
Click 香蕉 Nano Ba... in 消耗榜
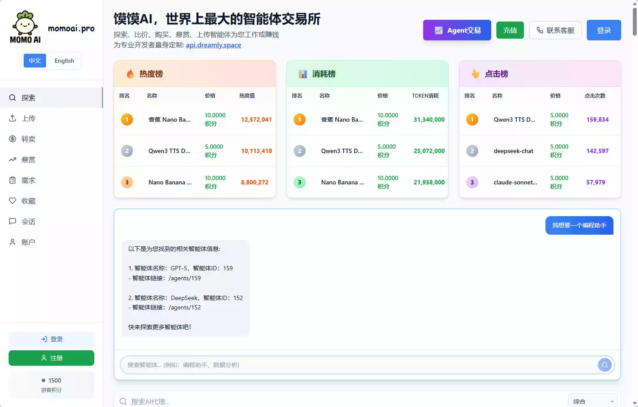coord(342,119)
